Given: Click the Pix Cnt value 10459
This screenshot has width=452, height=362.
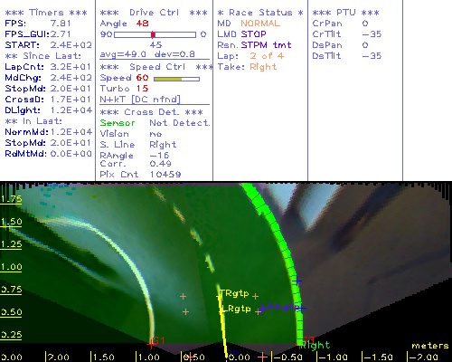Looking at the screenshot, I should point(165,175).
